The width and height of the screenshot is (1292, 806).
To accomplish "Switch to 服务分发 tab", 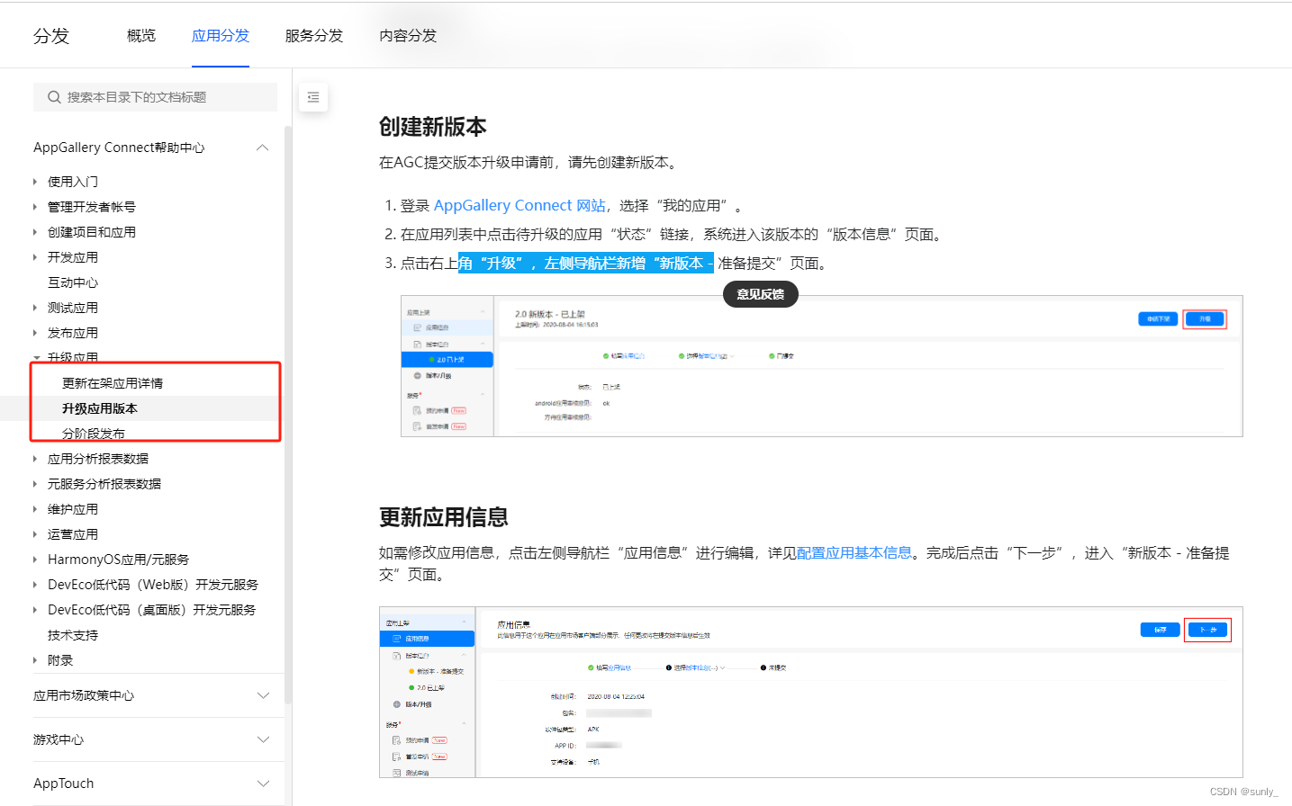I will tap(314, 35).
